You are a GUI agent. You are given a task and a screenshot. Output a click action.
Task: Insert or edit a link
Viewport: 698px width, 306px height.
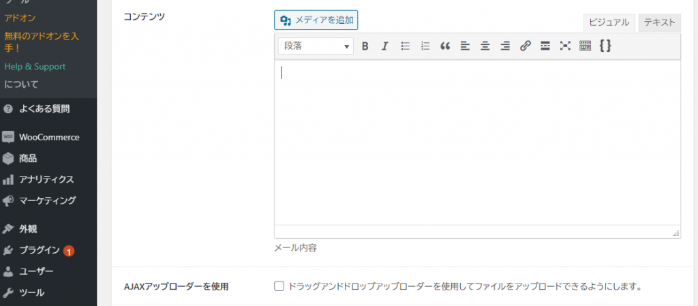tap(526, 46)
